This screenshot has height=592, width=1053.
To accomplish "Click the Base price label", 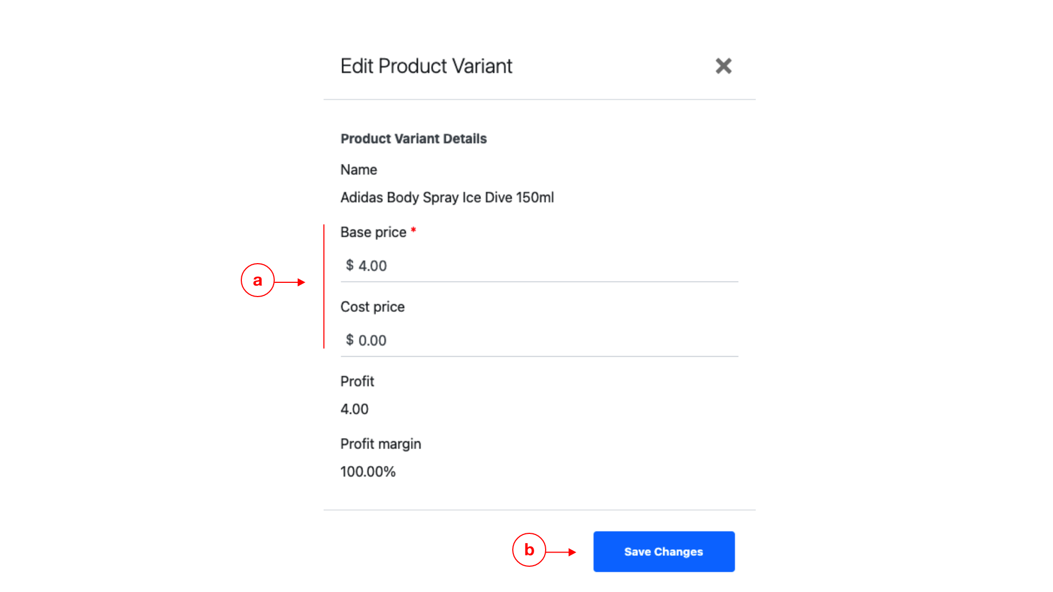I will (373, 232).
